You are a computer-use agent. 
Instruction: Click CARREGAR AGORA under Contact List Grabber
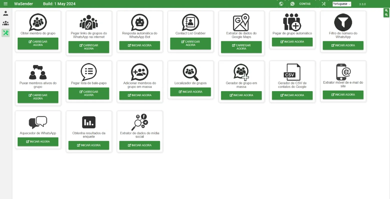190,44
